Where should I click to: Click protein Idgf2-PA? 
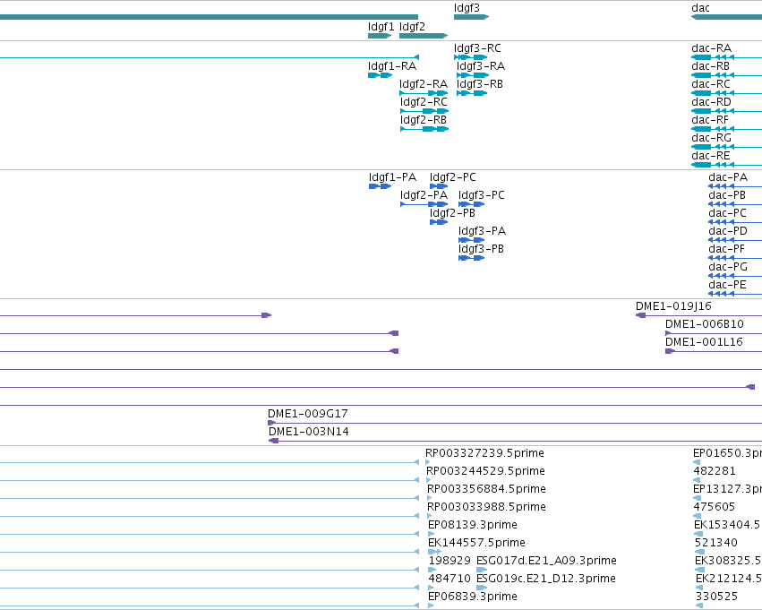[424, 195]
